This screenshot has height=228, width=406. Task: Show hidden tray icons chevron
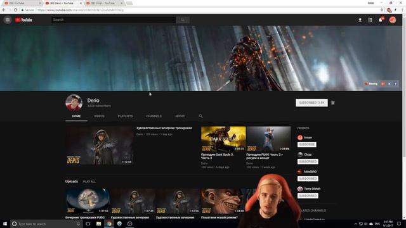355,224
